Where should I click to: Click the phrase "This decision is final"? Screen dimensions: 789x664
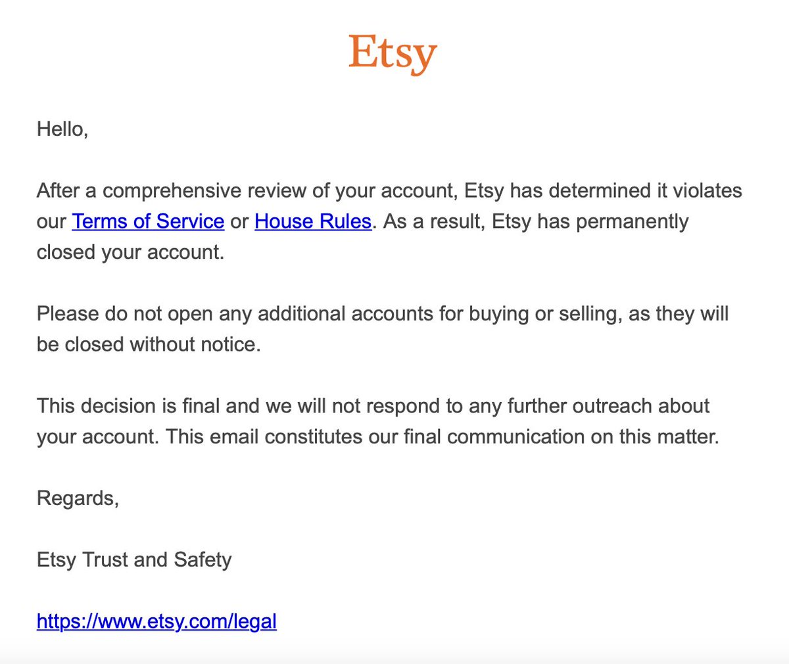click(128, 406)
